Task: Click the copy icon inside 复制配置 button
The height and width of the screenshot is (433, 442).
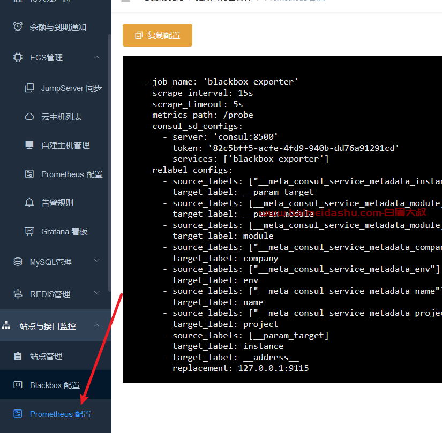Action: [139, 35]
